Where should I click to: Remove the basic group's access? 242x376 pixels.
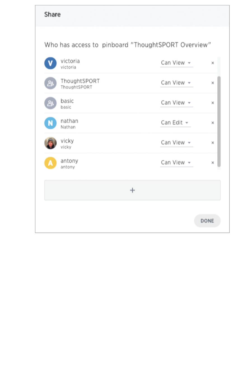pos(213,103)
